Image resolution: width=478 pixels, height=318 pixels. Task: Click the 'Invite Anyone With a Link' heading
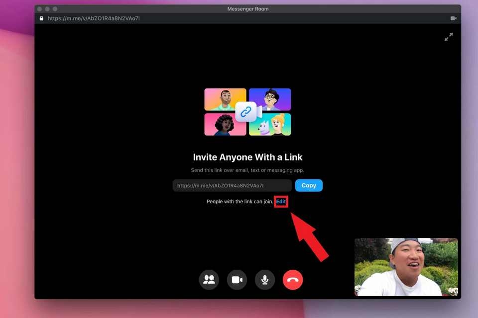(x=247, y=157)
